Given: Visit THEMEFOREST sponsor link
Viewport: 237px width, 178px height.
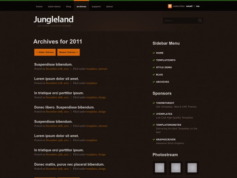Looking at the screenshot, I should click(x=165, y=103).
